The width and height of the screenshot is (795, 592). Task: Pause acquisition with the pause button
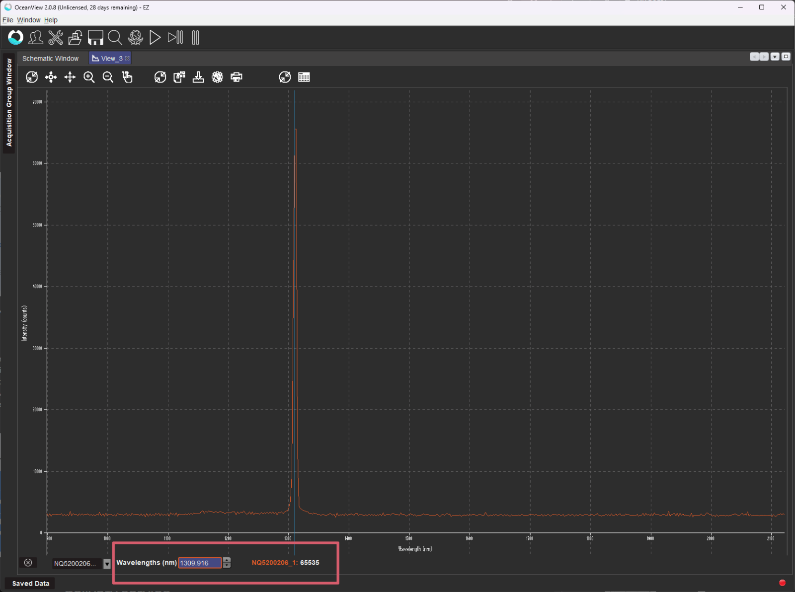pos(195,38)
